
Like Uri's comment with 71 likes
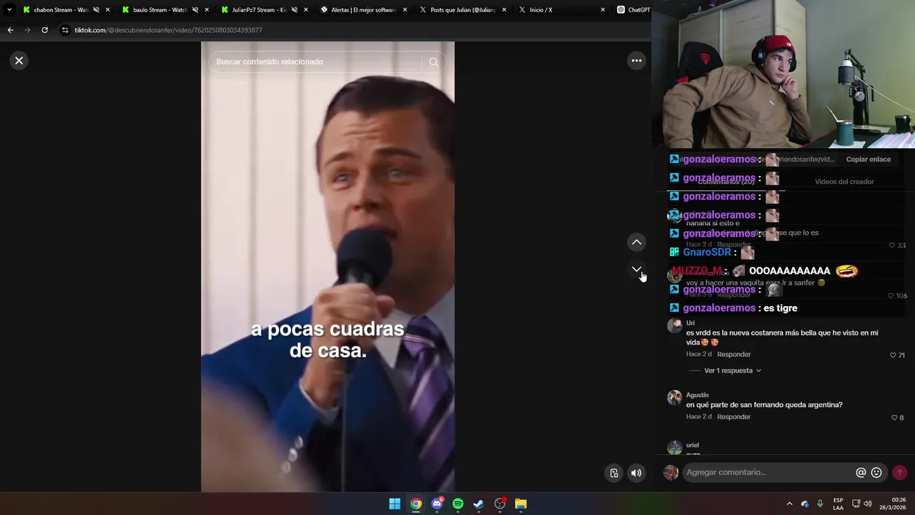click(x=893, y=355)
